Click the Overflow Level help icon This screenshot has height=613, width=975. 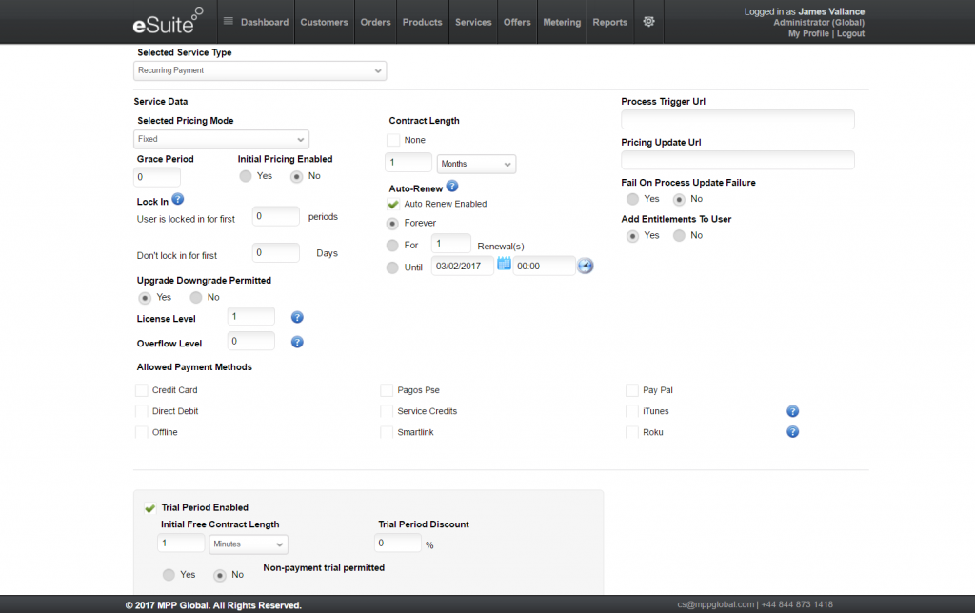(x=297, y=342)
